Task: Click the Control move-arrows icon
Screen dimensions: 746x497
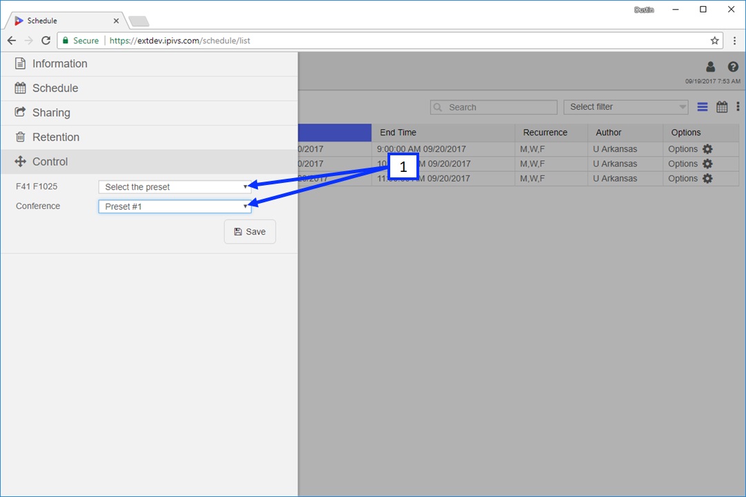Action: 20,162
